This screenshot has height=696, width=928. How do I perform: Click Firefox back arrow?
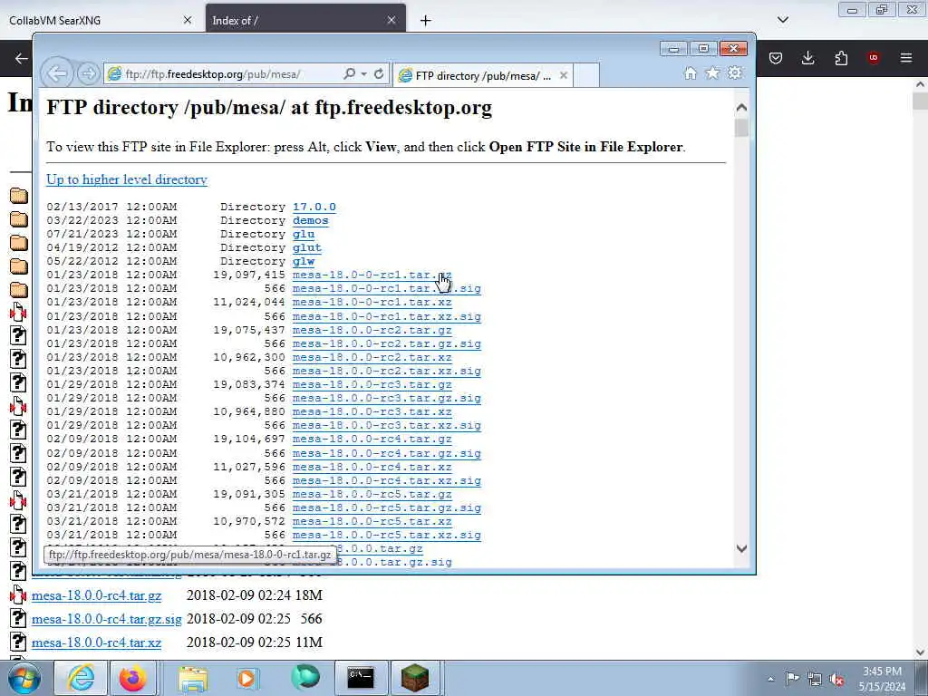point(22,58)
